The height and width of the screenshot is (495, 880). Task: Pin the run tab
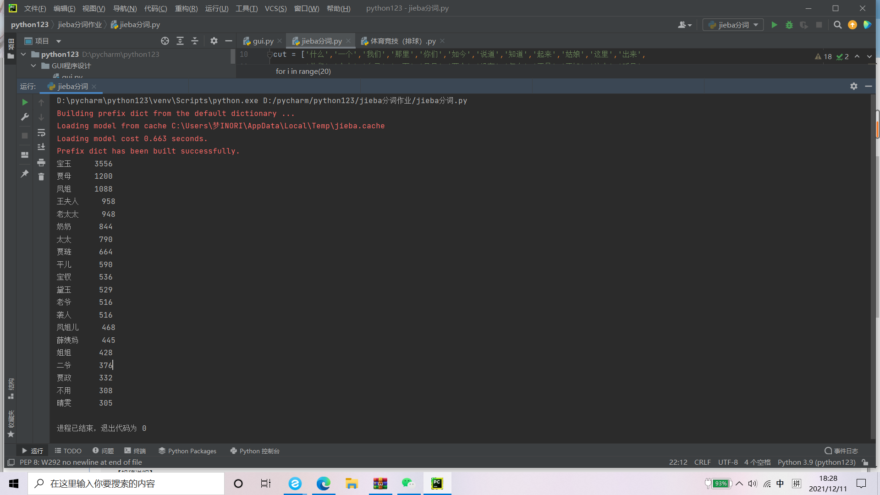point(25,174)
